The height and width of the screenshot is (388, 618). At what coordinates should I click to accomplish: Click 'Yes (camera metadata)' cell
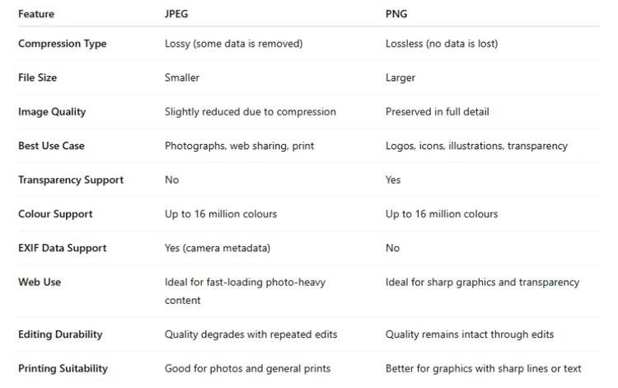tap(218, 248)
